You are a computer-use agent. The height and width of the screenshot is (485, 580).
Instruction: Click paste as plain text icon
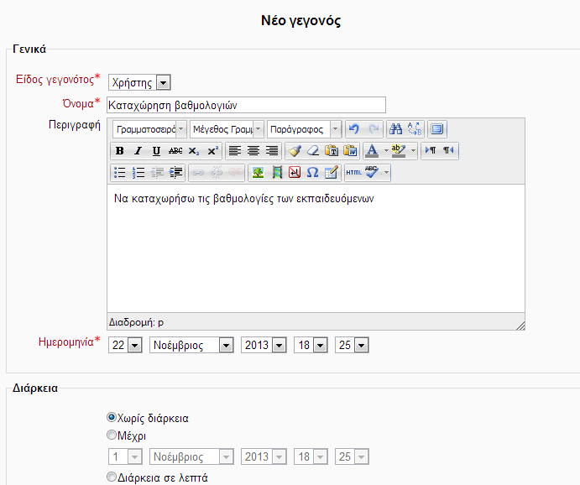[332, 151]
